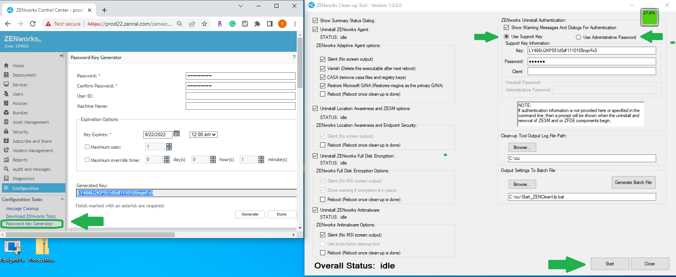This screenshot has width=676, height=277.
Task: Toggle Uninstall ZENworks Agent checkbox
Action: point(315,29)
